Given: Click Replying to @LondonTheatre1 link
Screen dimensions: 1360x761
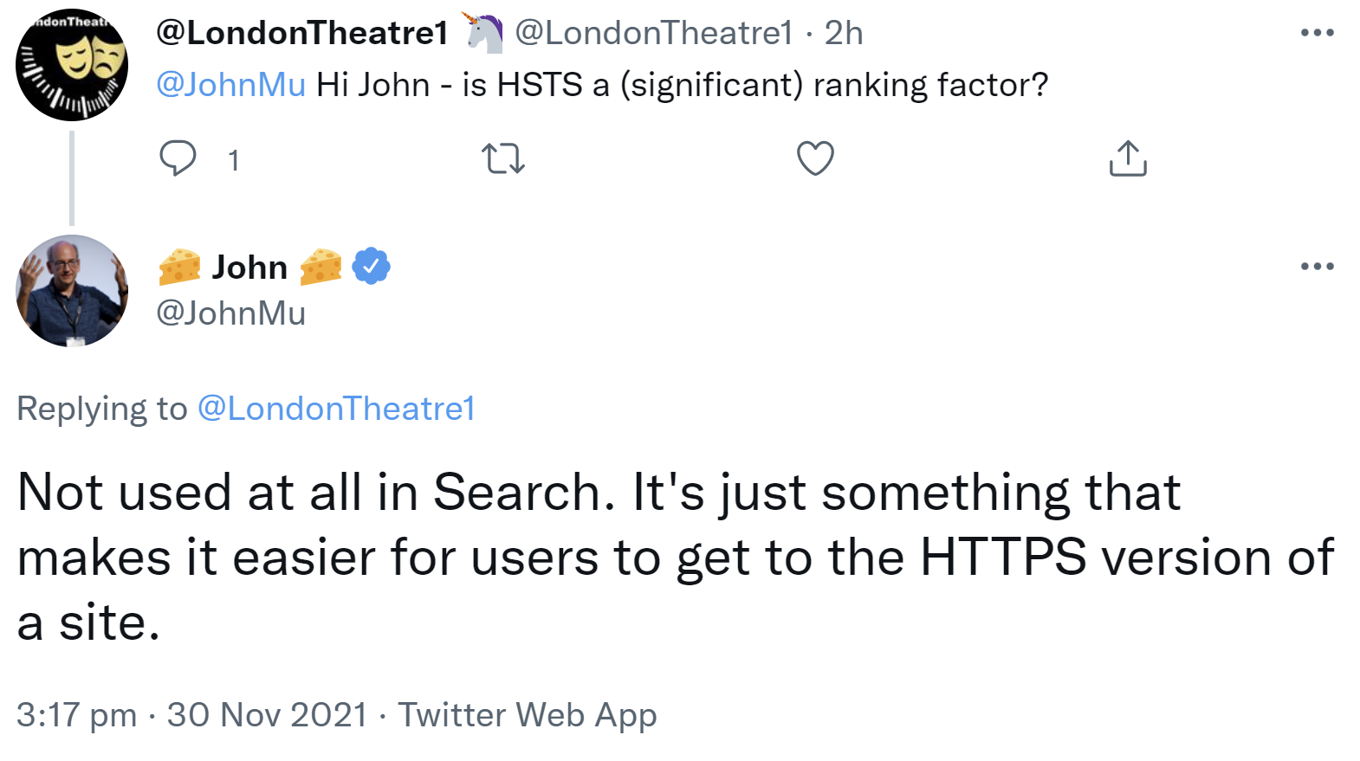Looking at the screenshot, I should coord(336,408).
